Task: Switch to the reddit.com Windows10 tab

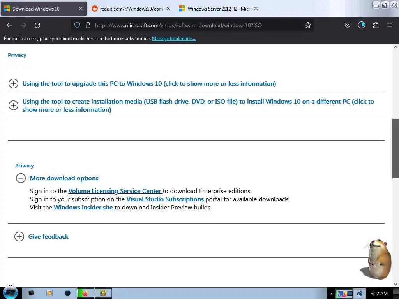Action: [131, 9]
